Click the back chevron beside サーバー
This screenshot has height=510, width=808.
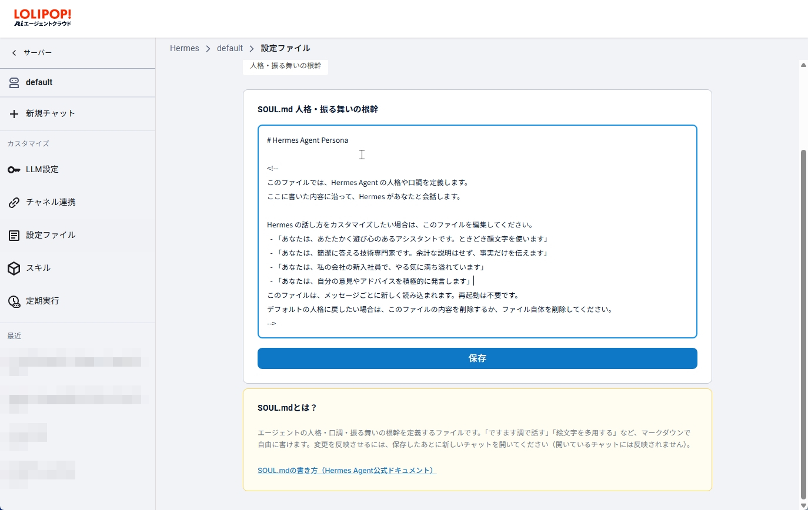tap(14, 53)
